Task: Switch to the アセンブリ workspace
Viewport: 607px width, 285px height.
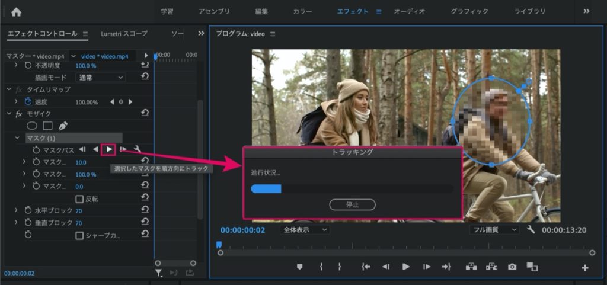Action: pos(214,11)
